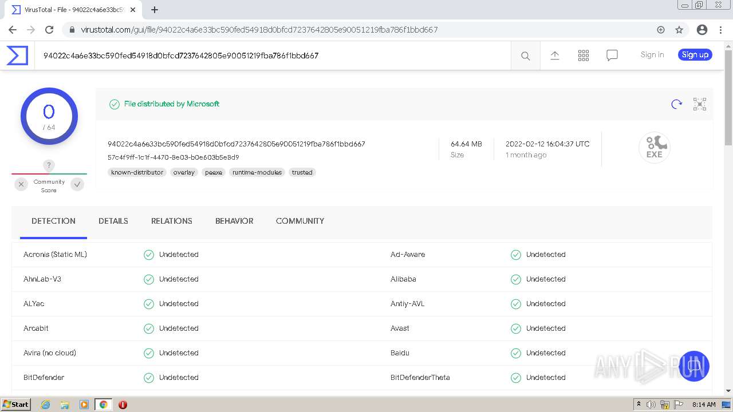Click the Antiy-AVL engine name

coord(408,304)
